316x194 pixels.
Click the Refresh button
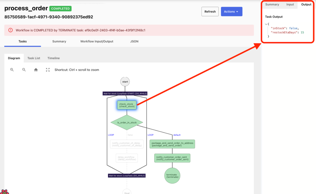210,11
